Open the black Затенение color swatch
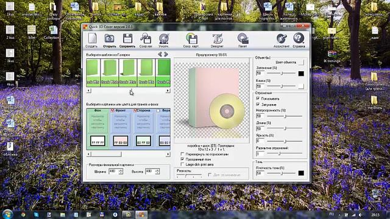 [301, 74]
